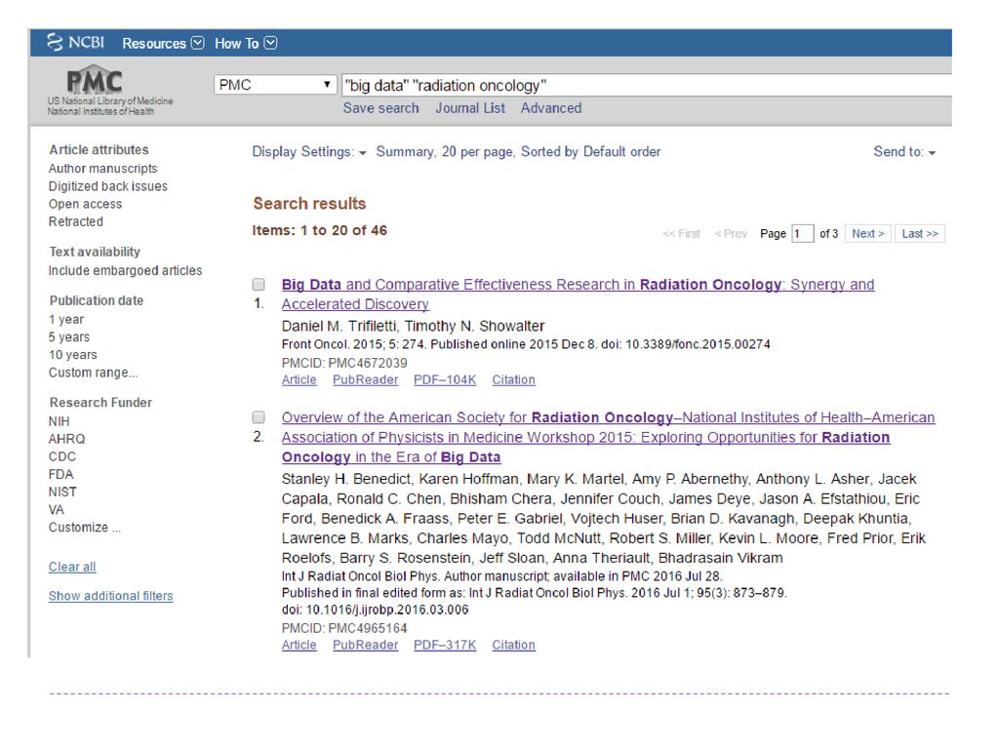Viewport: 999px width, 749px height.
Task: Click the Items: 1 to 20 of 46 text
Action: (x=319, y=230)
